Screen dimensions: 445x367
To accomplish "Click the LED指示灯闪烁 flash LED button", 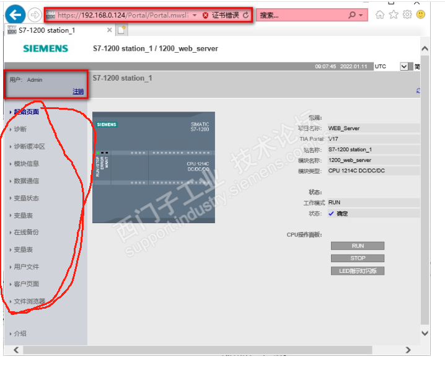I will (x=358, y=271).
